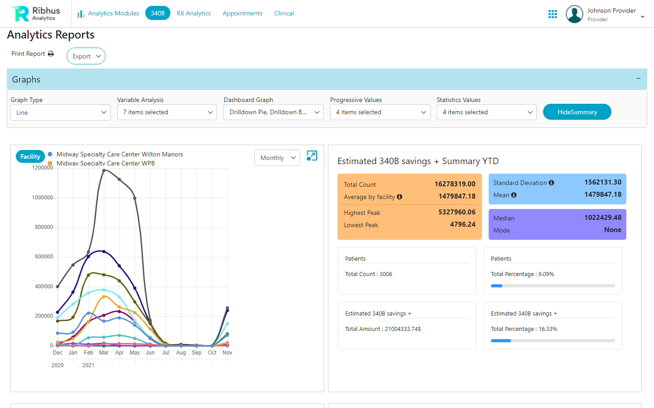Click the HideSummary button
Viewport: 654px width, 408px height.
click(577, 112)
